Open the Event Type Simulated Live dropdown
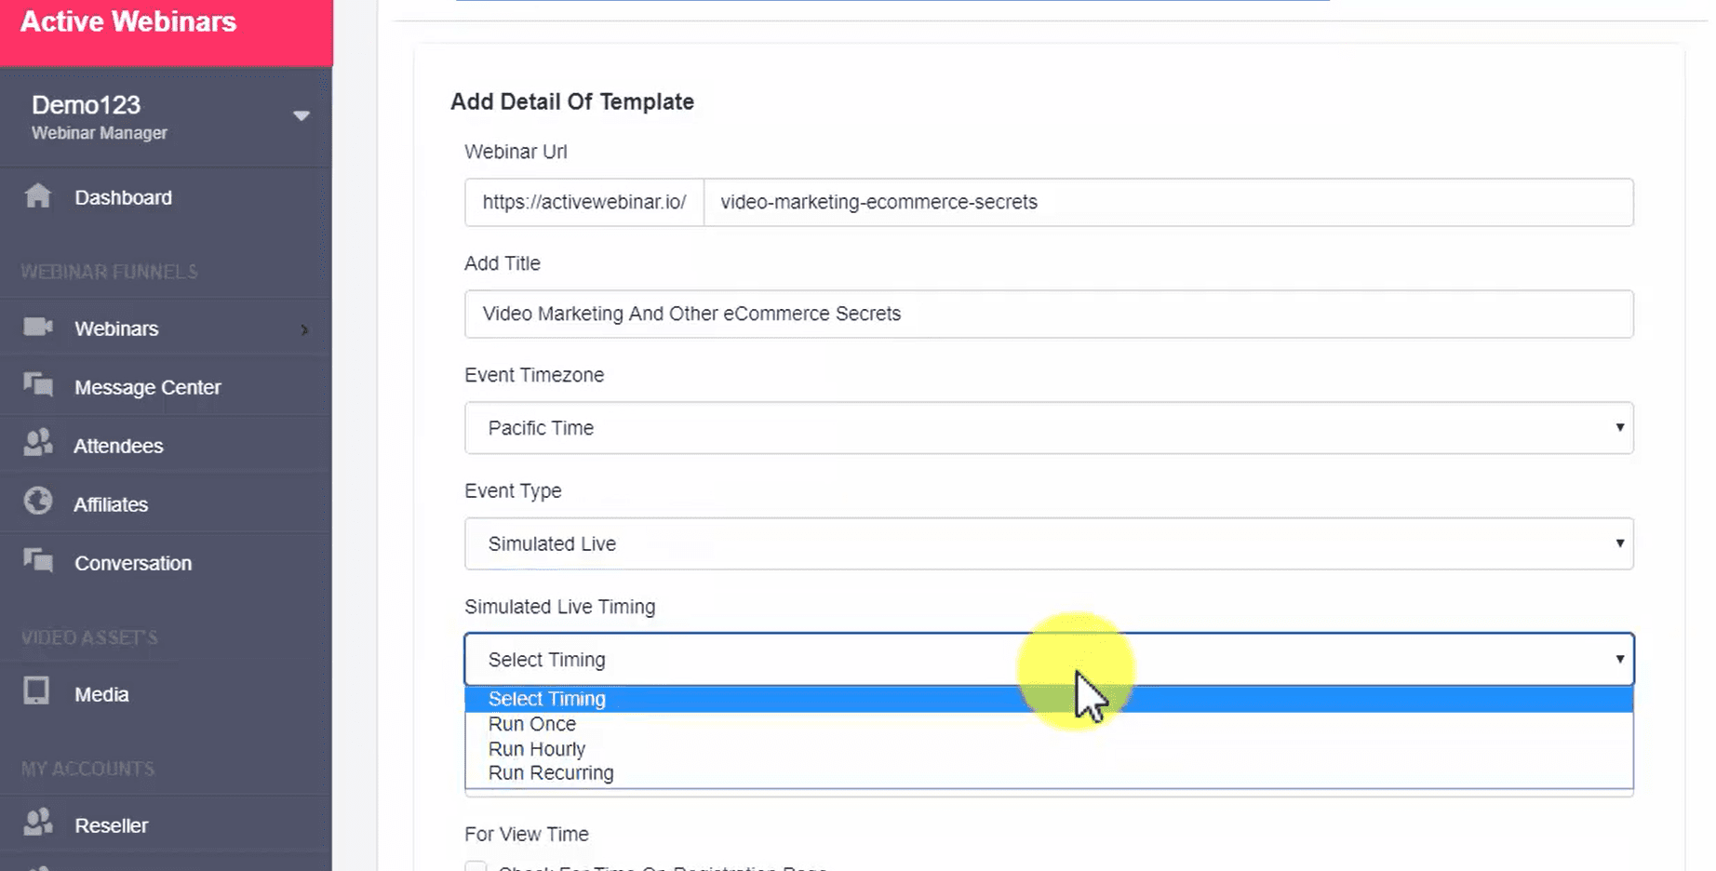The image size is (1716, 871). (1049, 543)
